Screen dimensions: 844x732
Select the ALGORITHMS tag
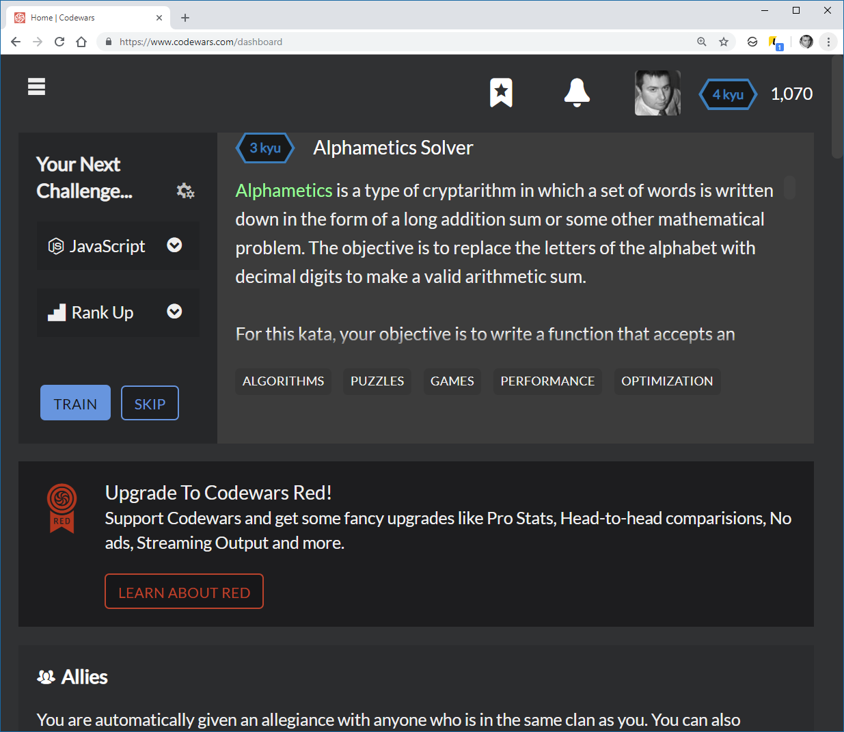click(284, 381)
